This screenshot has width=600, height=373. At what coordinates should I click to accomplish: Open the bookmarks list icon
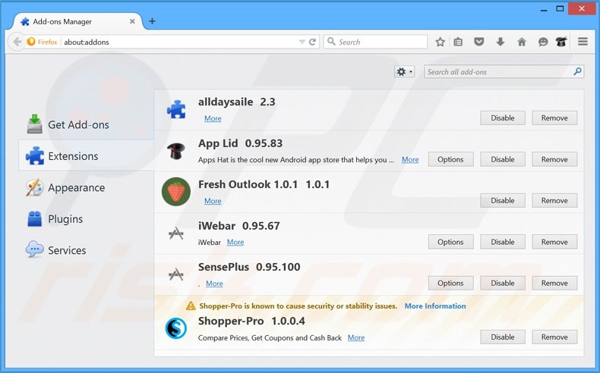click(x=458, y=42)
